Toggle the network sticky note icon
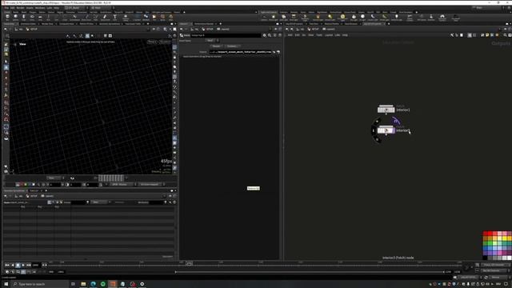Screen dimensions: 512x288 [x=487, y=35]
